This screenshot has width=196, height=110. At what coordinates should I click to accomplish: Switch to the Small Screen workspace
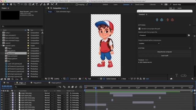[x=140, y=5]
